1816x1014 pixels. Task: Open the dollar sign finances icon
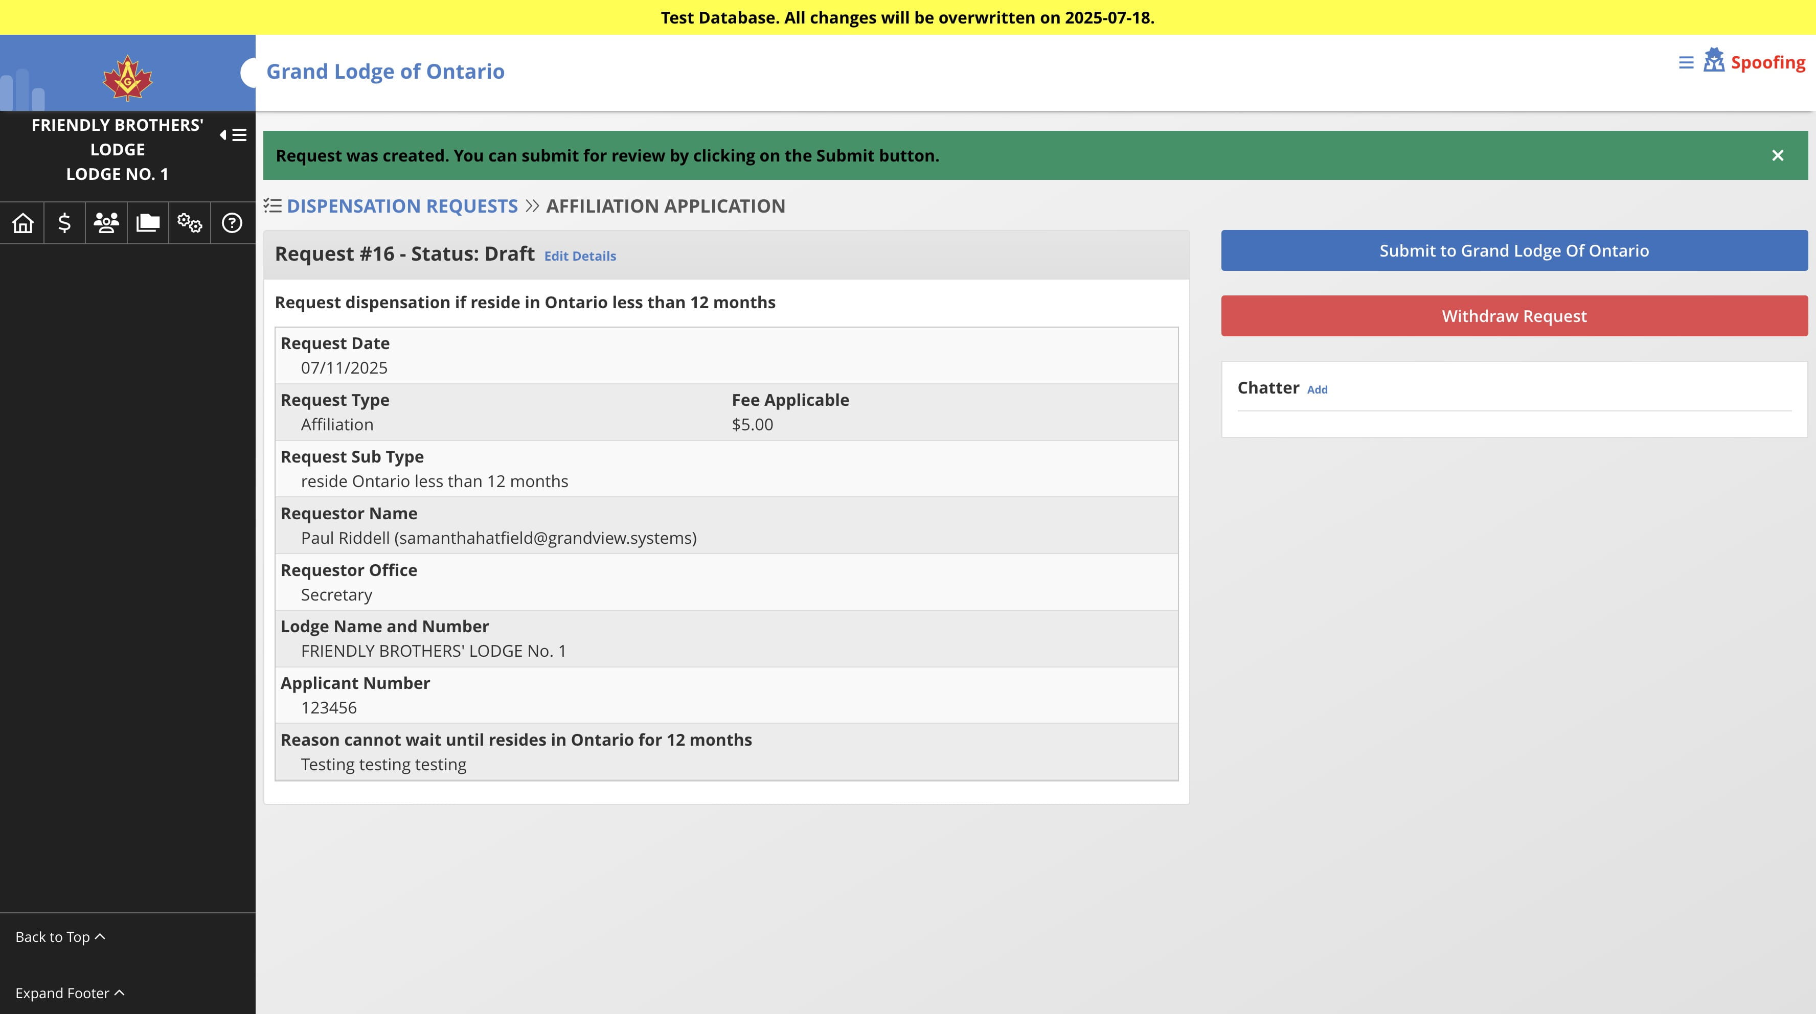[x=64, y=223]
